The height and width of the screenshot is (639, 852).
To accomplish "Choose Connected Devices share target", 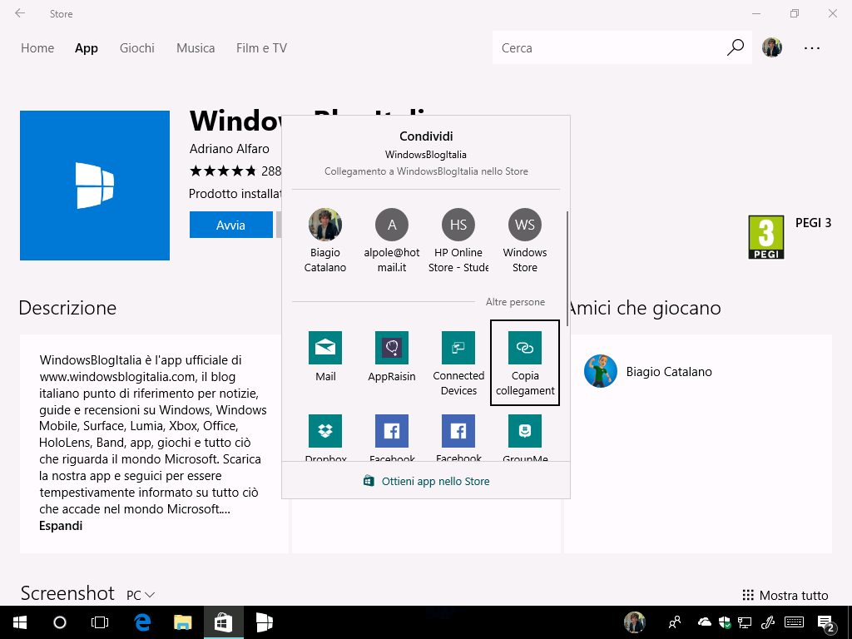I will click(x=458, y=348).
